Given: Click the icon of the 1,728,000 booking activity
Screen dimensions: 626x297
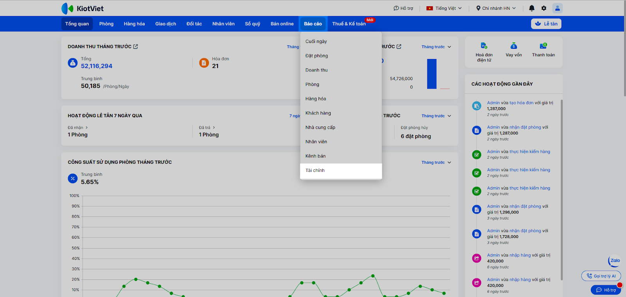Looking at the screenshot, I should pyautogui.click(x=477, y=234).
